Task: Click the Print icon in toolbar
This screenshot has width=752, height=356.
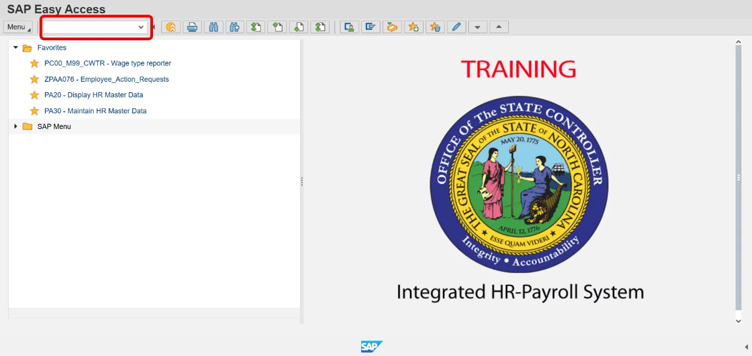Action: 192,27
